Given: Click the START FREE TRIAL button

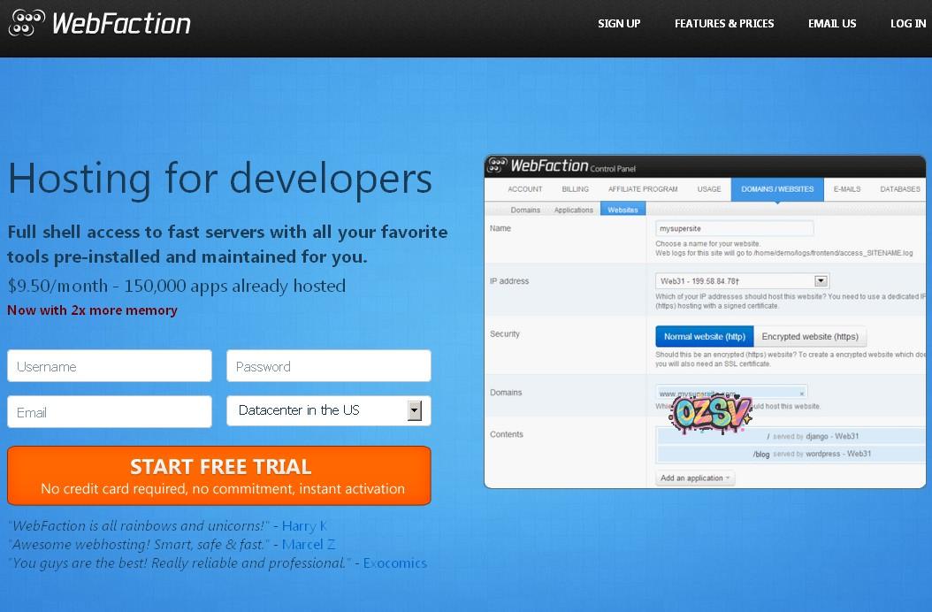Looking at the screenshot, I should click(219, 476).
